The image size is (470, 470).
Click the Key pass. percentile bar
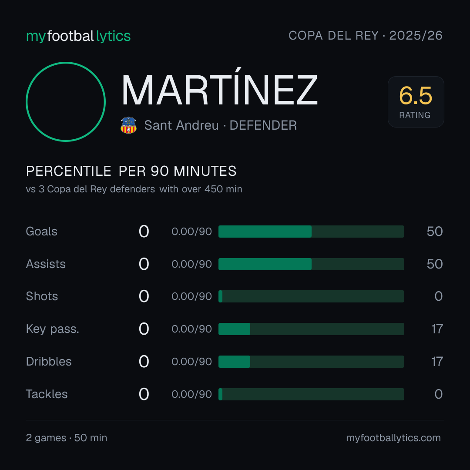click(311, 329)
